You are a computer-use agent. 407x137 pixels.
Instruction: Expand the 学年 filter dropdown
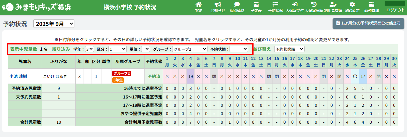pos(89,49)
